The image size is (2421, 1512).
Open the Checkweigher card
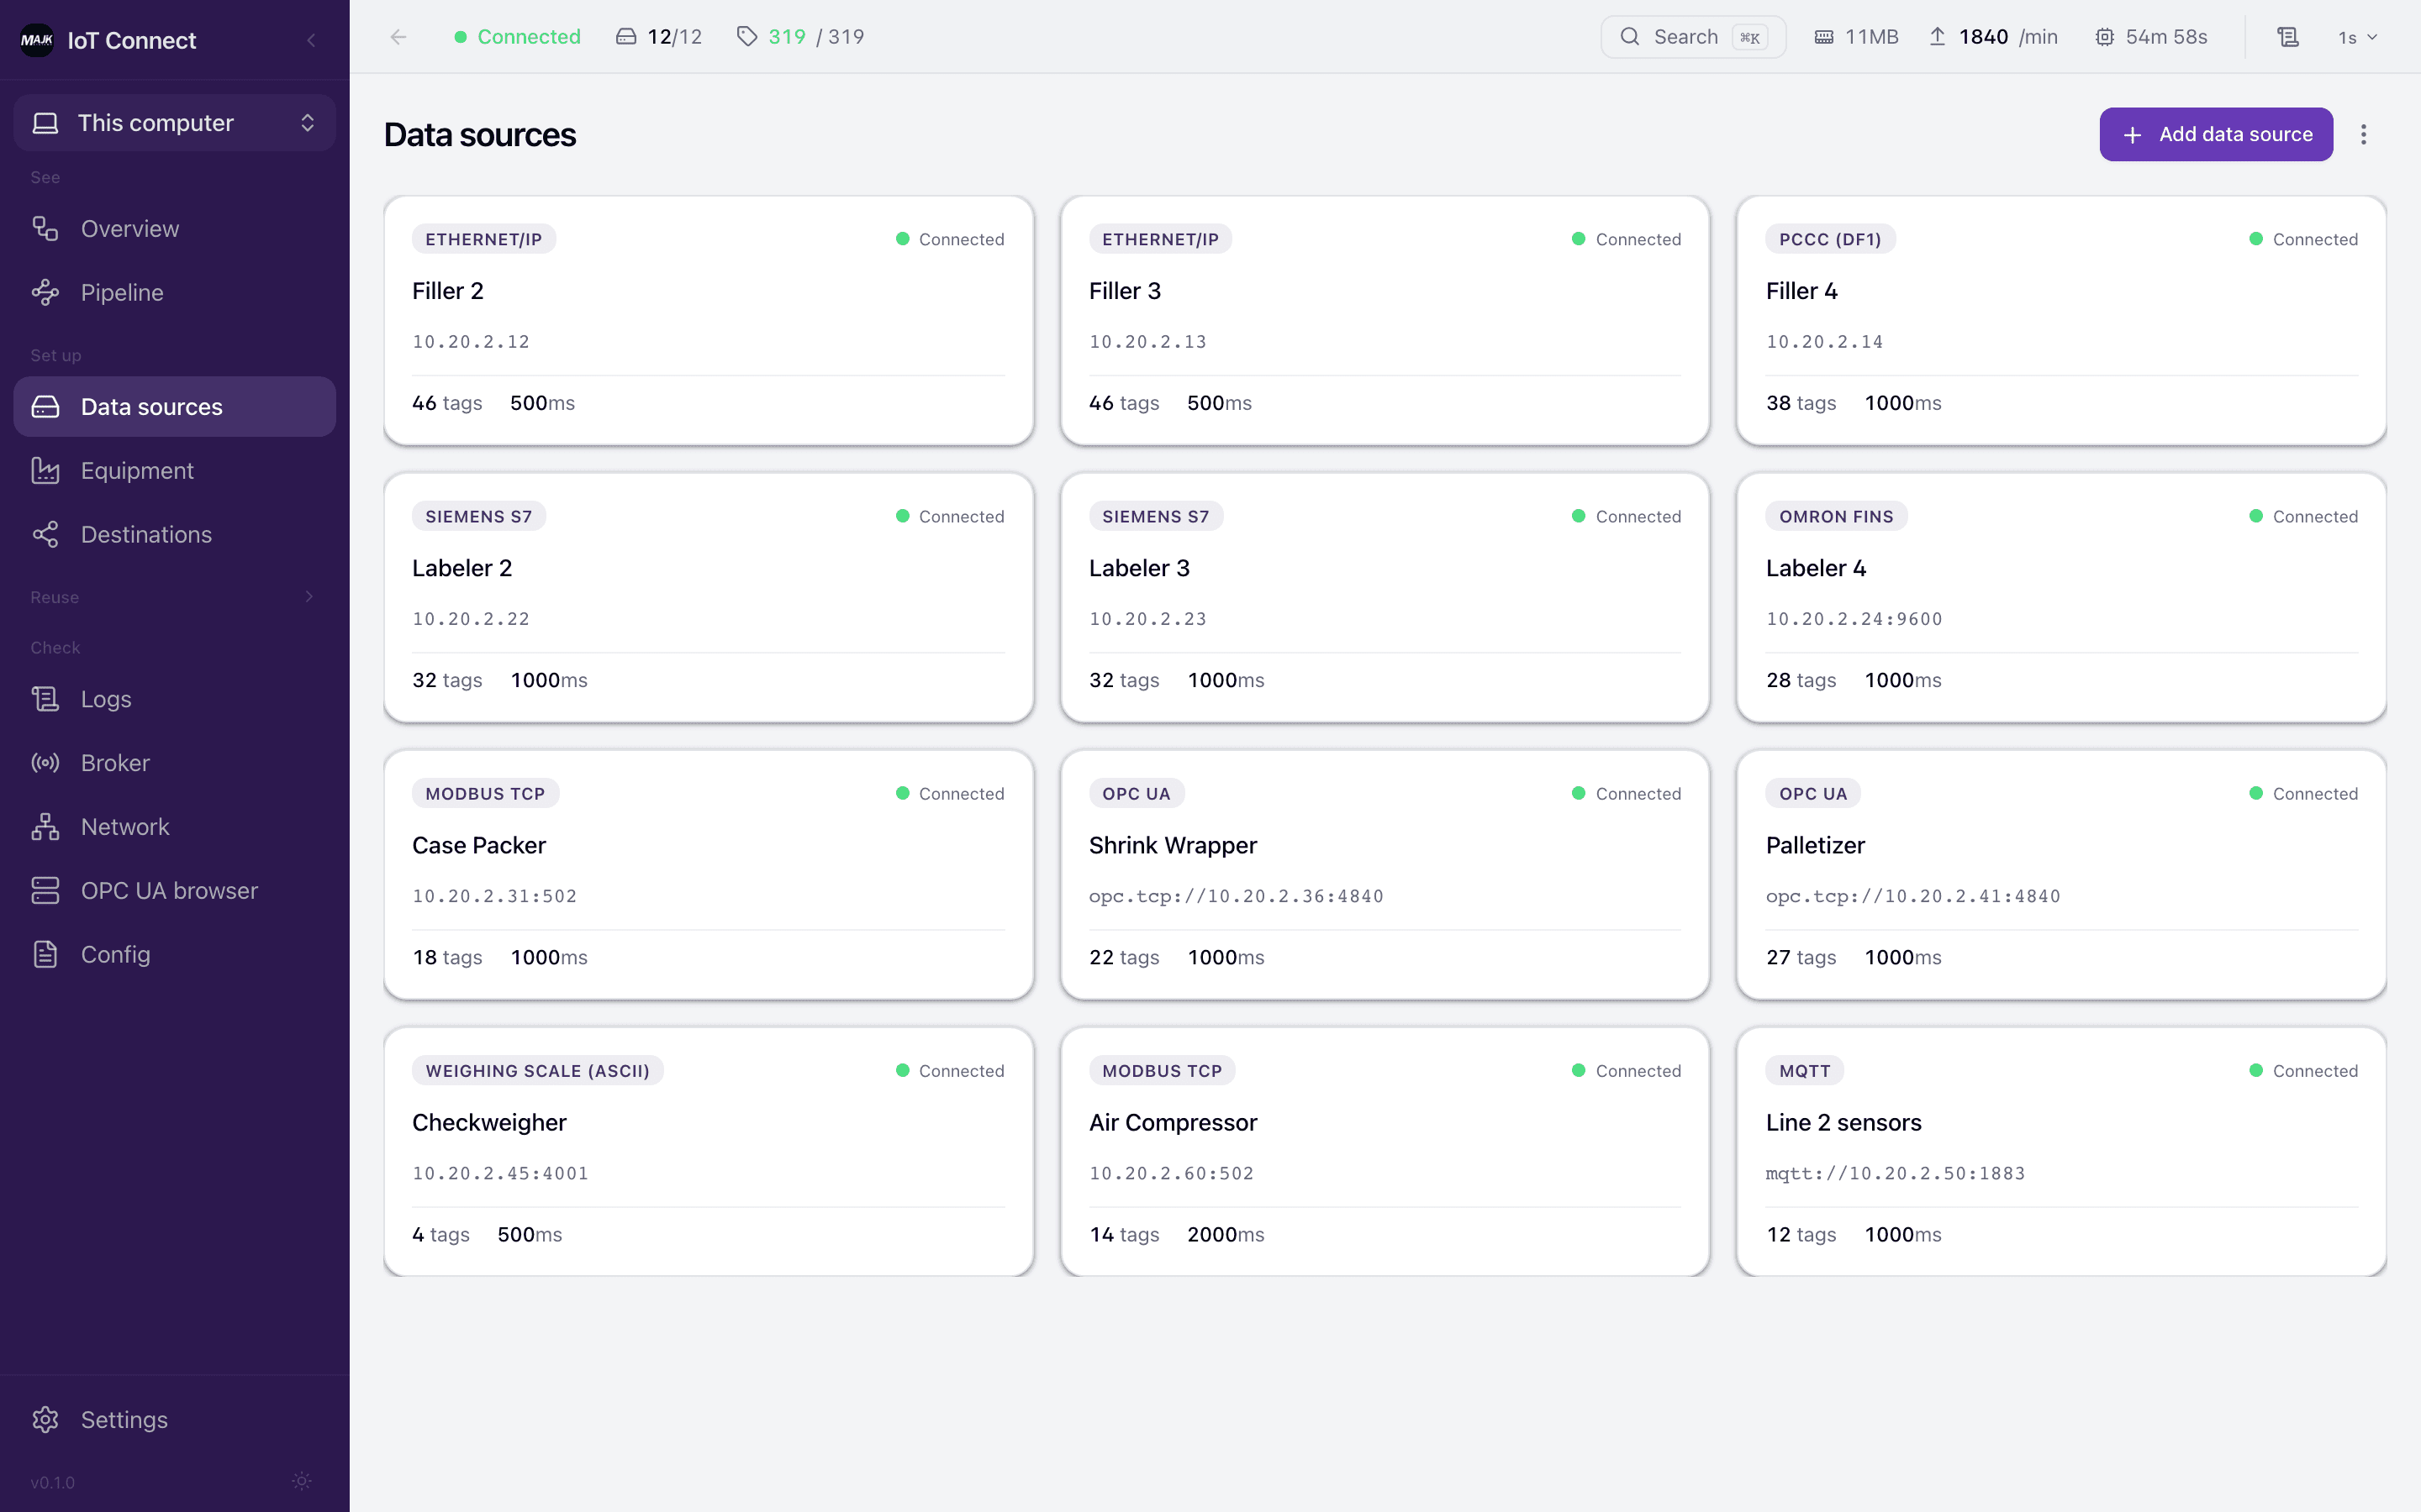tap(709, 1152)
